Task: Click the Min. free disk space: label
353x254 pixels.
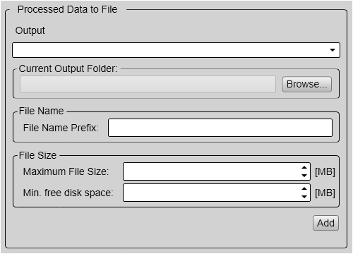Action: [68, 193]
